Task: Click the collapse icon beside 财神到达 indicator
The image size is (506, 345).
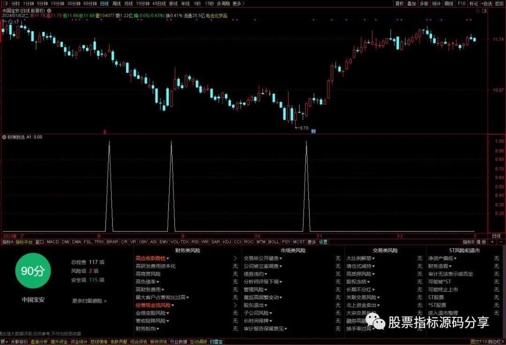Action: [4, 137]
